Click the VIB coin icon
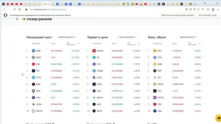The height and width of the screenshot is (124, 221). point(33,64)
